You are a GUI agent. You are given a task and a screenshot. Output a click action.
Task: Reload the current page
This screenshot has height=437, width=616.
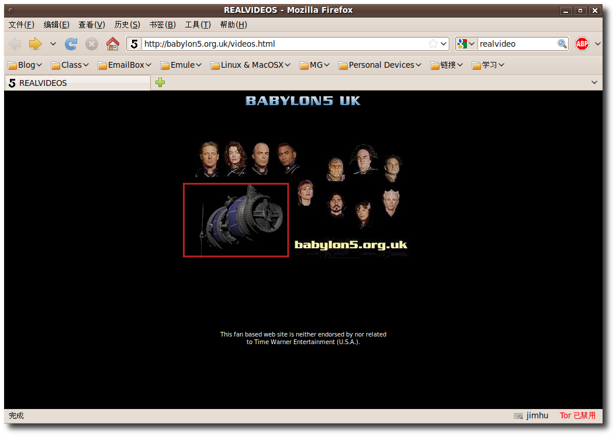click(x=71, y=44)
